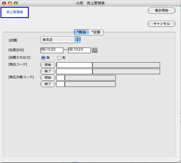Minimize window with yellow button

click(x=10, y=3)
